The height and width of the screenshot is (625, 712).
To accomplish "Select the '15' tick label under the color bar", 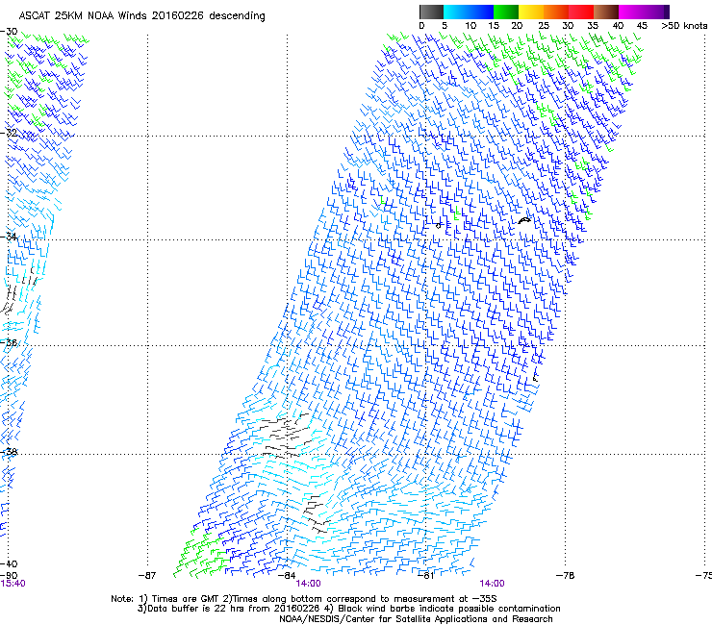I will point(494,26).
